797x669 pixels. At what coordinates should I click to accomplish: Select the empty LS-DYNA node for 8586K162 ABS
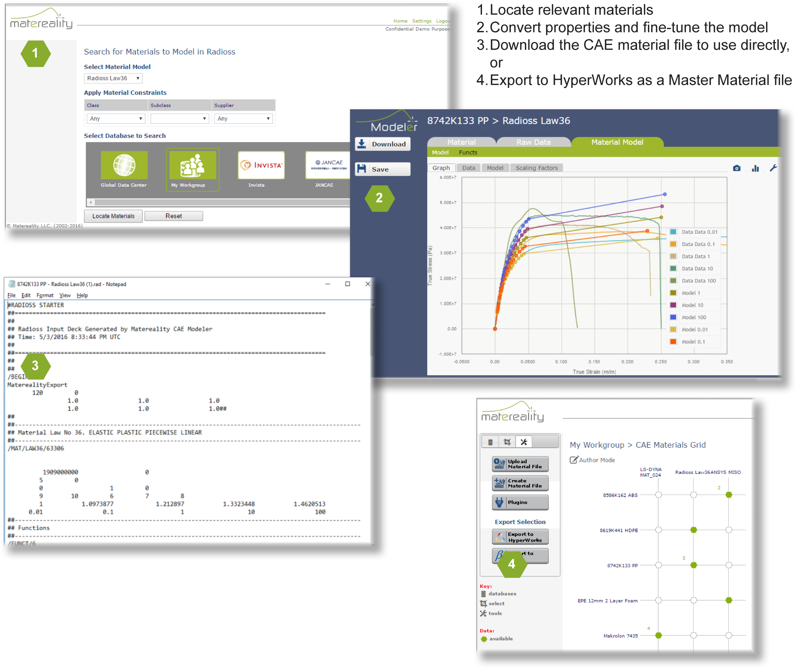tap(658, 495)
